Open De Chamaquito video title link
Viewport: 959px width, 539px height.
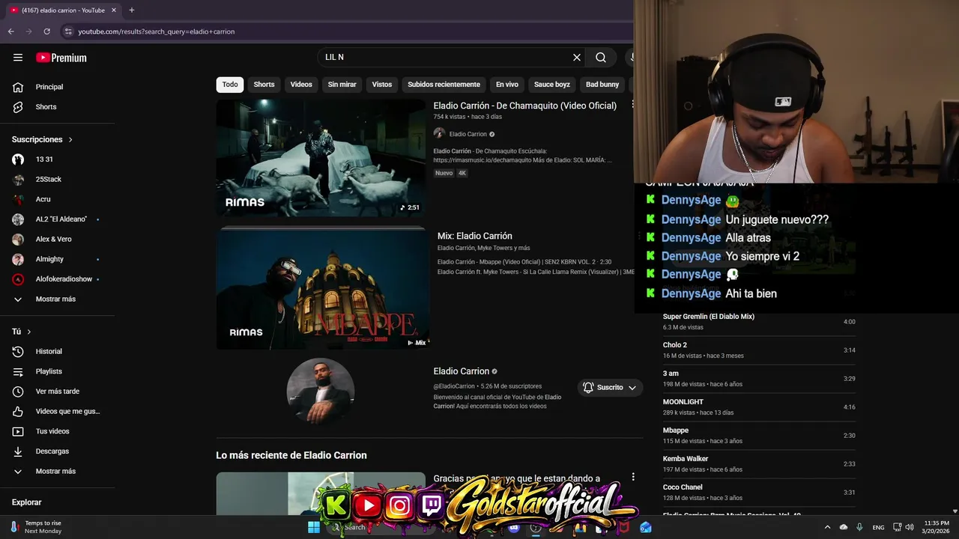(524, 106)
